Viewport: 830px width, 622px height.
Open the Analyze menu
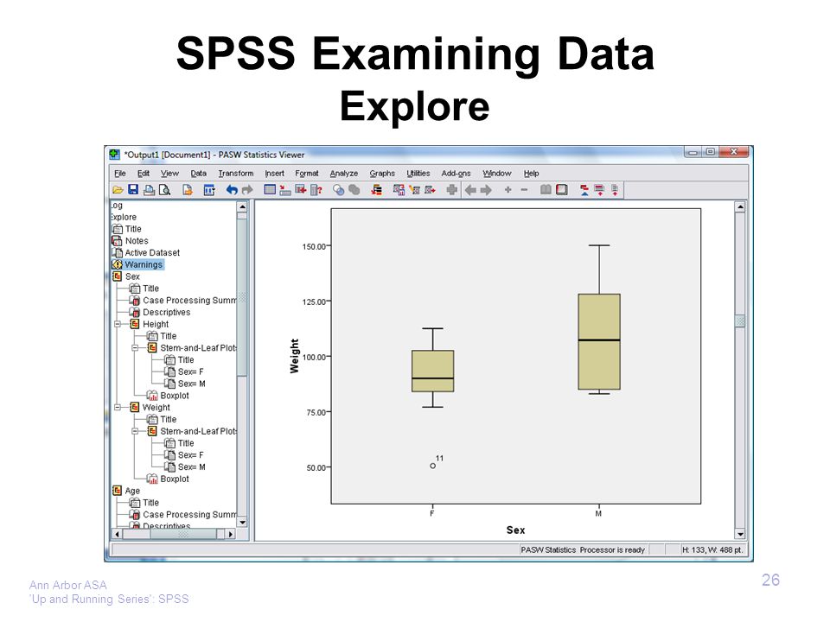344,174
